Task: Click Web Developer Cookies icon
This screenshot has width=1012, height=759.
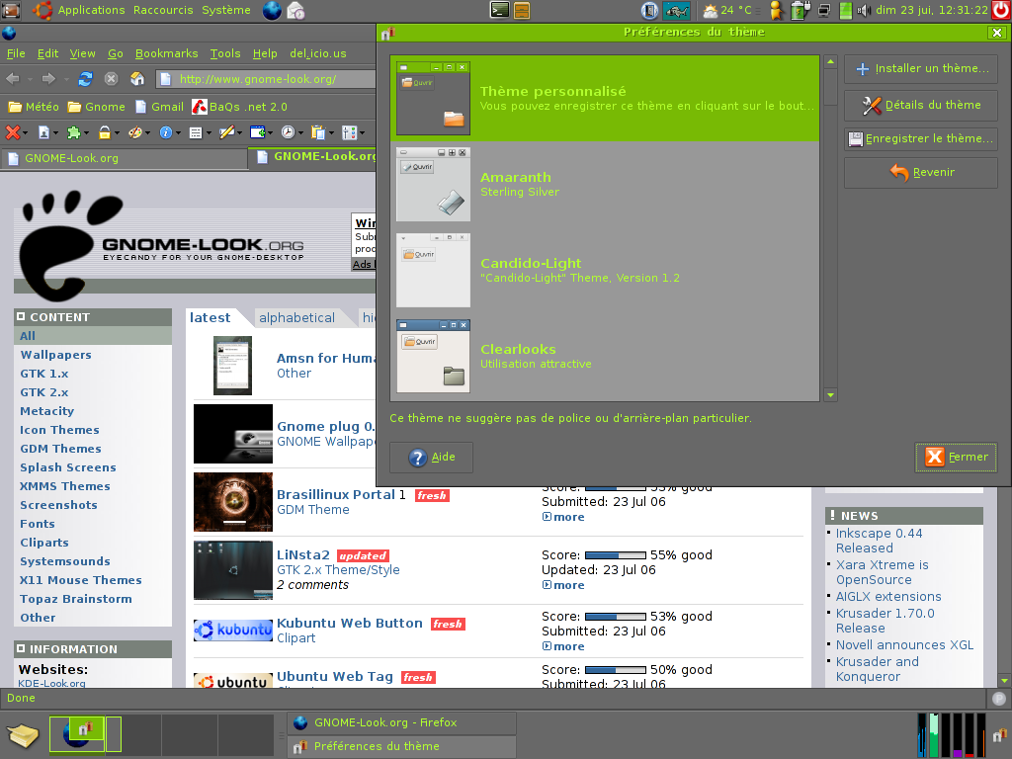Action: click(43, 132)
